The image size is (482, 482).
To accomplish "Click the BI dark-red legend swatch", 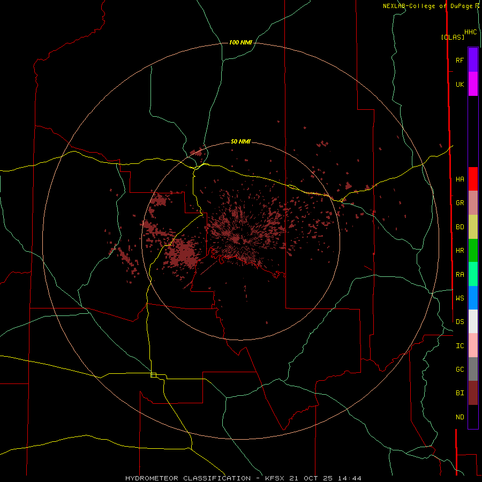I will pyautogui.click(x=473, y=393).
